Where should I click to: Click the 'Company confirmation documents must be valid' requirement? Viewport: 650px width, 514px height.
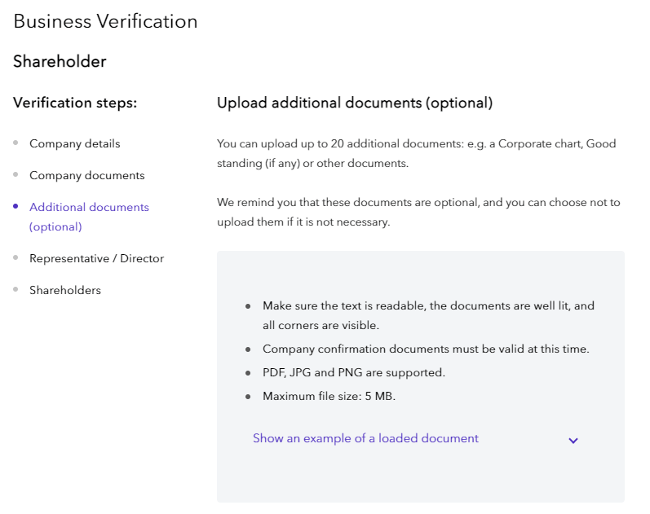point(425,349)
